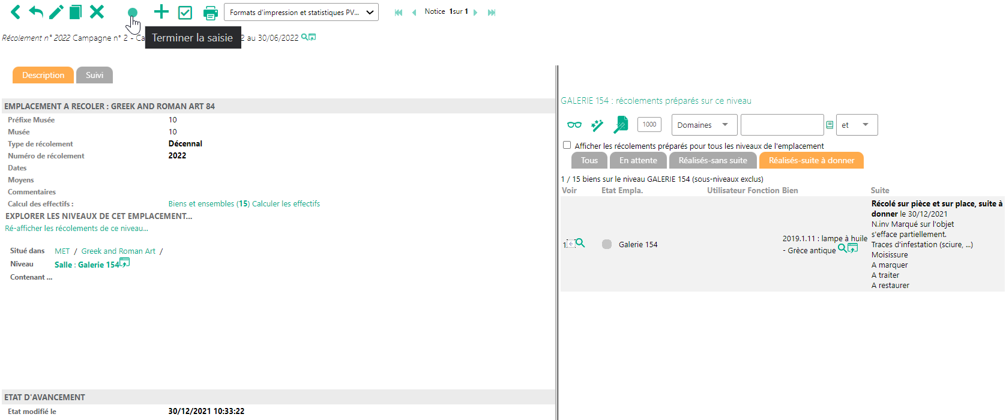The image size is (1006, 420).
Task: Click the pencil edit icon in the toolbar
Action: (x=56, y=12)
